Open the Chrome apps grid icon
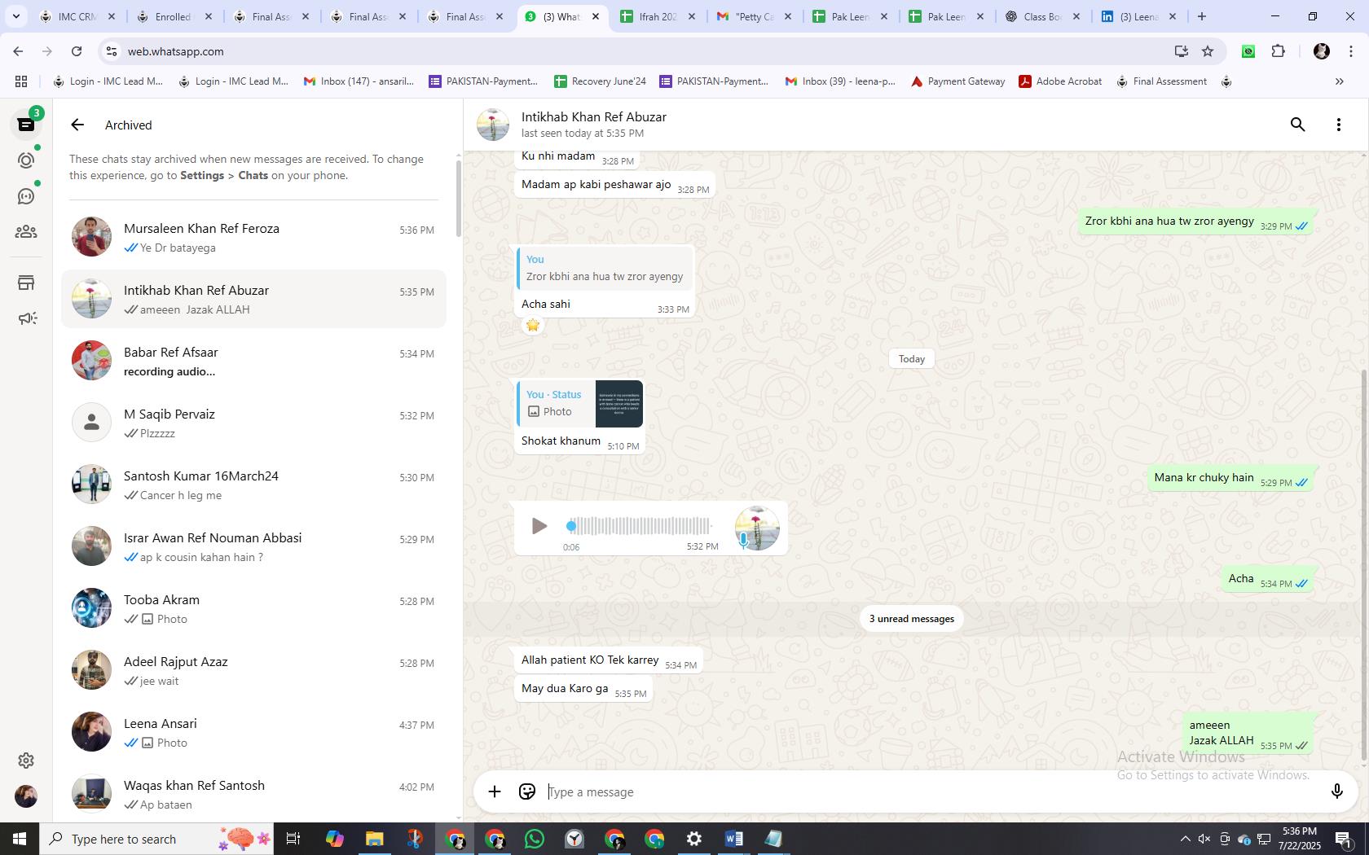This screenshot has height=855, width=1369. (x=21, y=81)
